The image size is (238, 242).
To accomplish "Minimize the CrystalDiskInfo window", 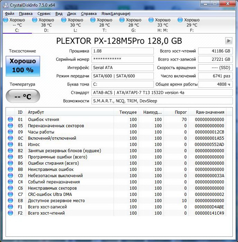I will (x=205, y=4).
